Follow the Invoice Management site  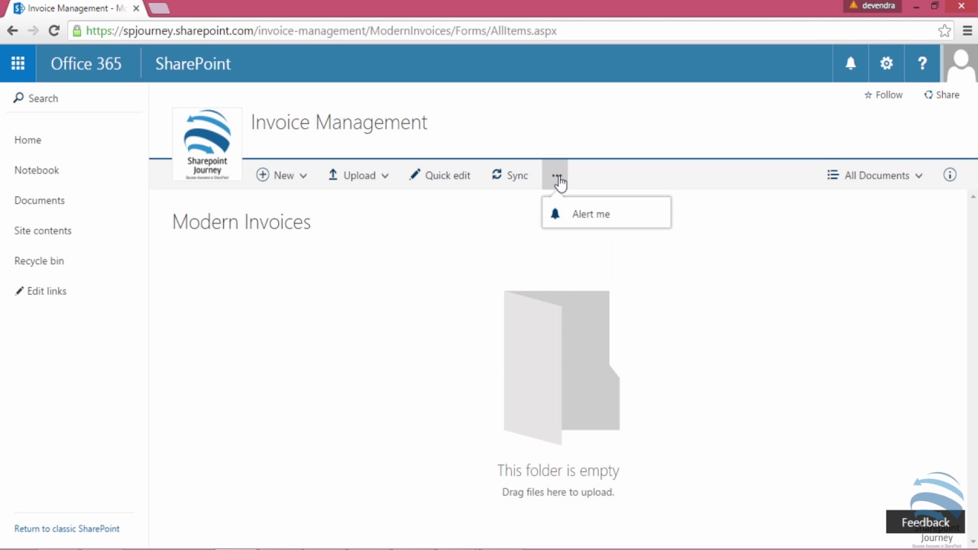[x=883, y=94]
